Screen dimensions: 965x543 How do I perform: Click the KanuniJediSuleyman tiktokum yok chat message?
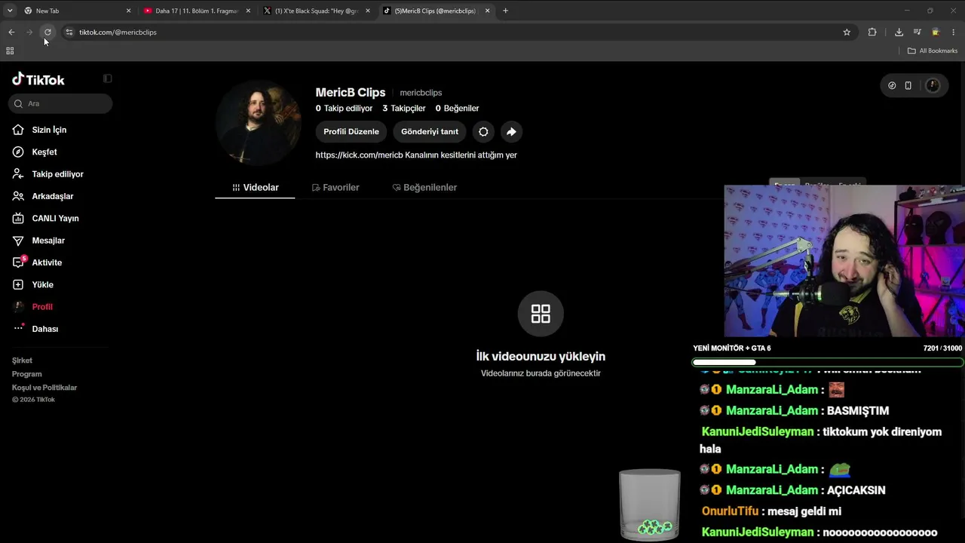(822, 440)
